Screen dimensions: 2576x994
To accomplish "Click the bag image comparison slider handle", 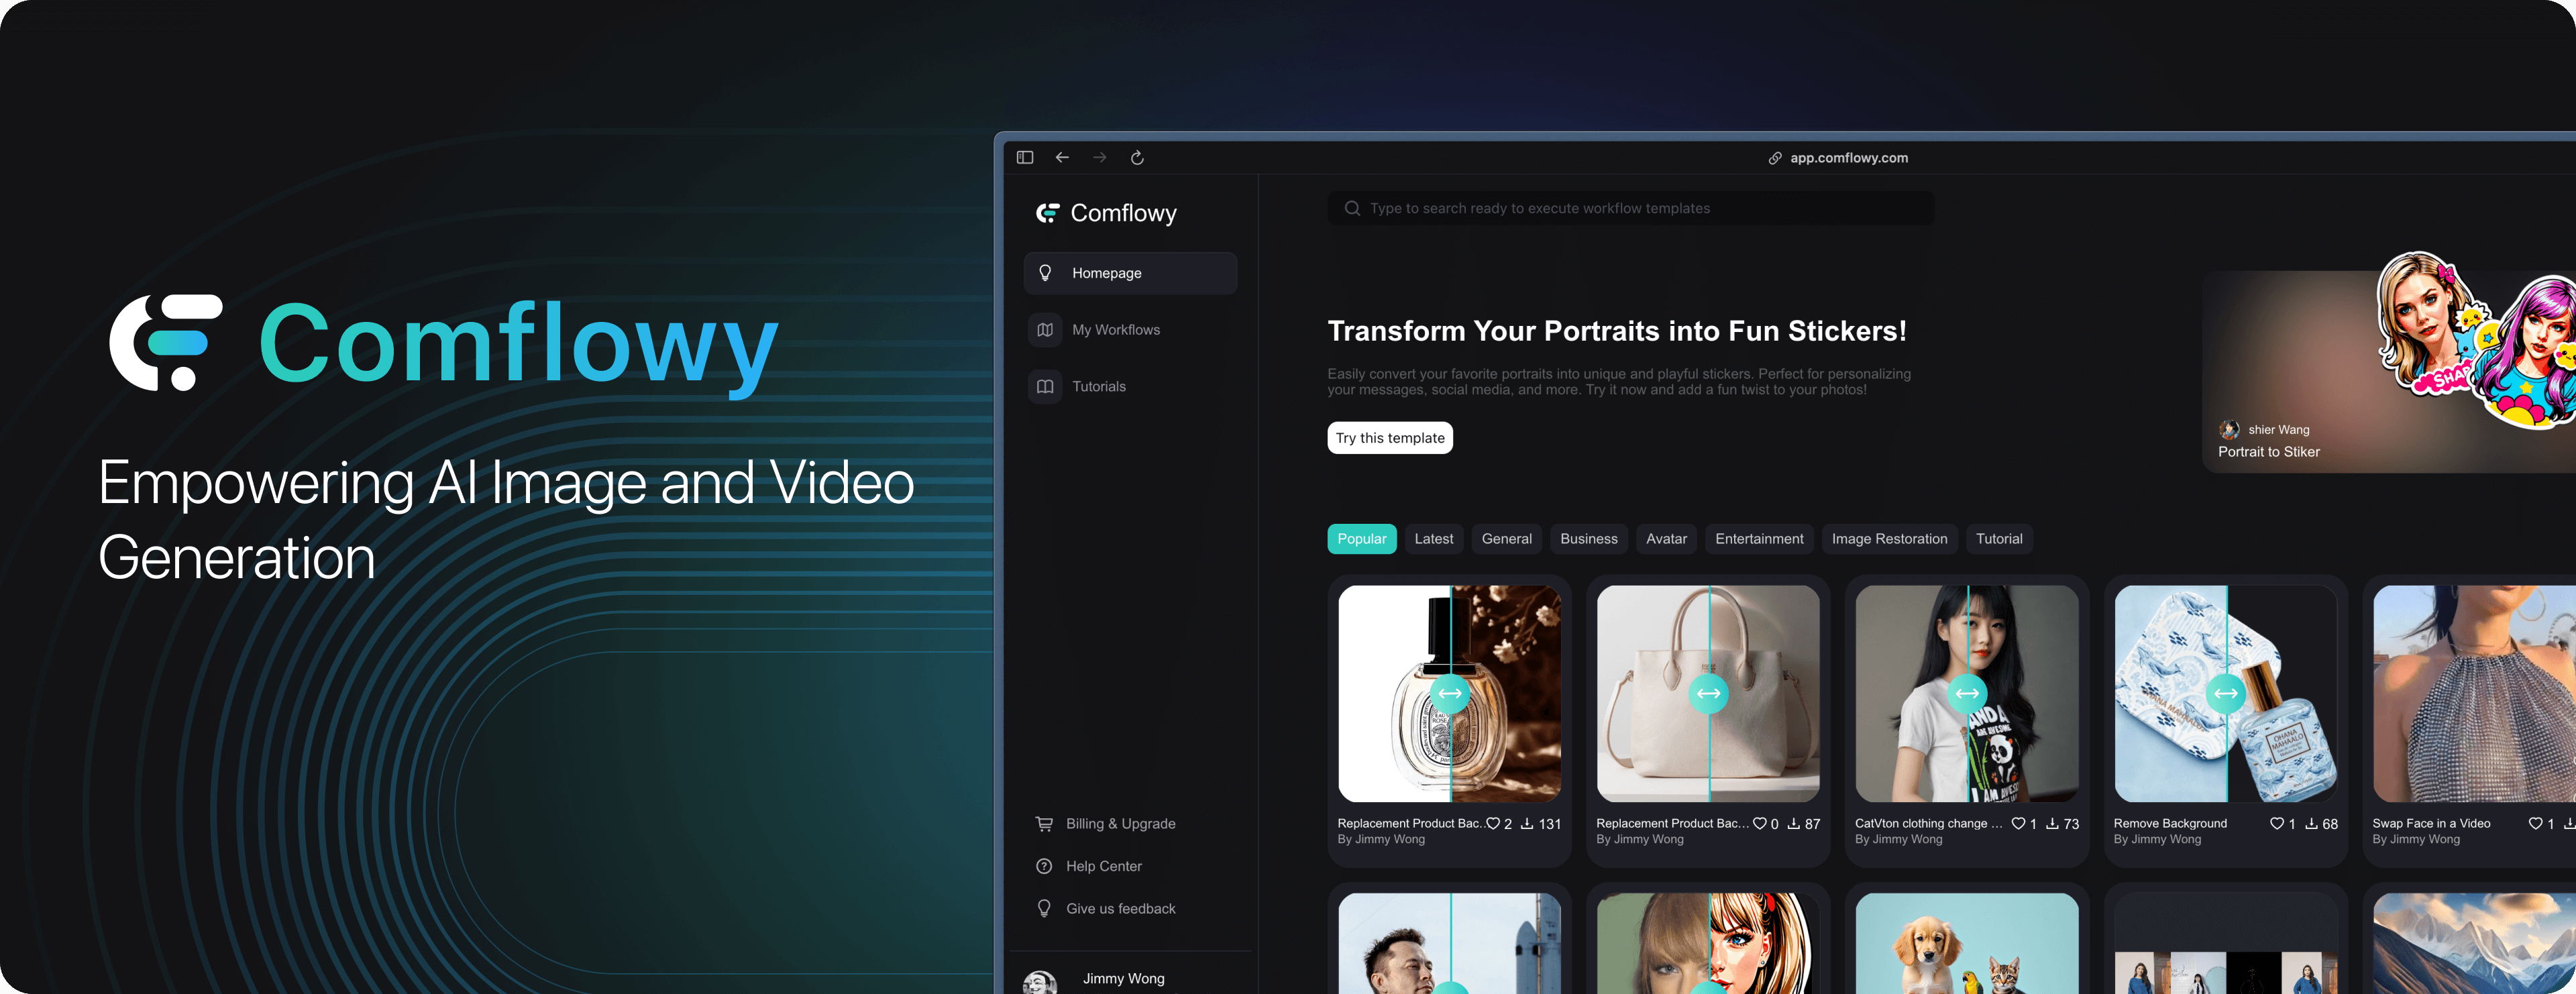I will [1708, 693].
